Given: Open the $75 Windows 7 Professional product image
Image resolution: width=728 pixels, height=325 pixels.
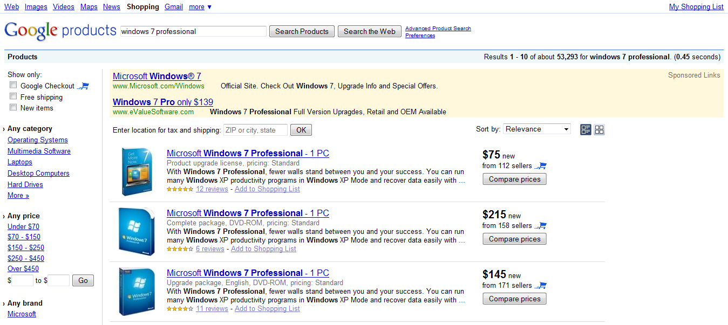Looking at the screenshot, I should [x=137, y=171].
